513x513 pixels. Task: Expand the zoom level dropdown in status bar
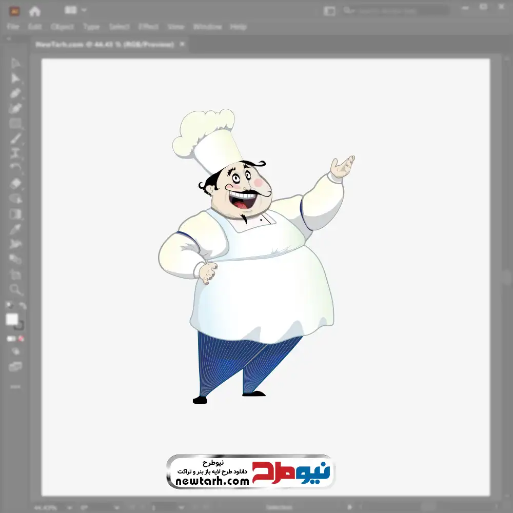55,507
